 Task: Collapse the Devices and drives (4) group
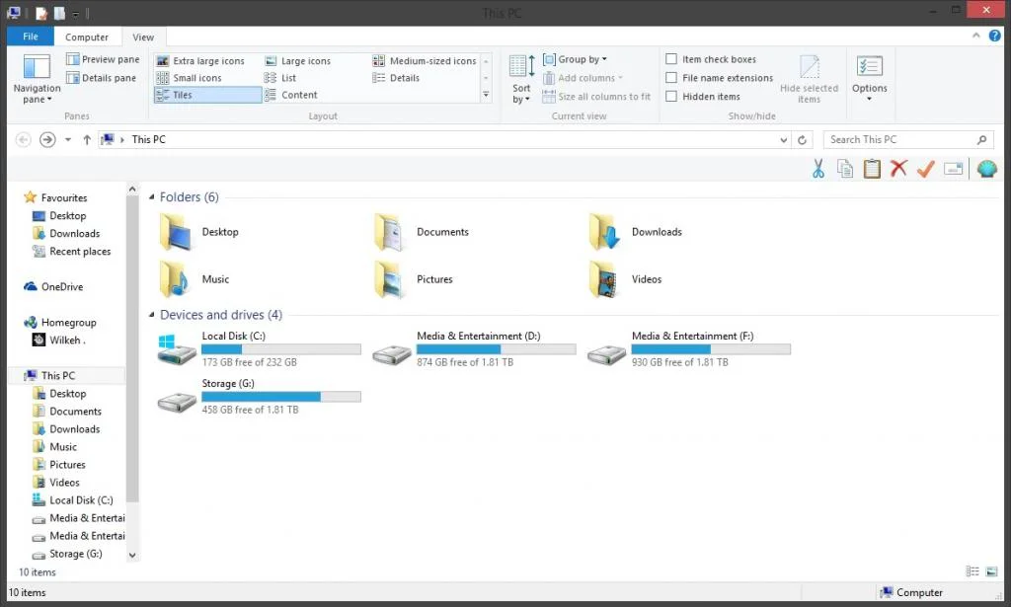click(x=151, y=315)
